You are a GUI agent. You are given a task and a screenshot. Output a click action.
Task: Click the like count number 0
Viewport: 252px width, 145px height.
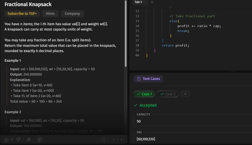[12, 139]
